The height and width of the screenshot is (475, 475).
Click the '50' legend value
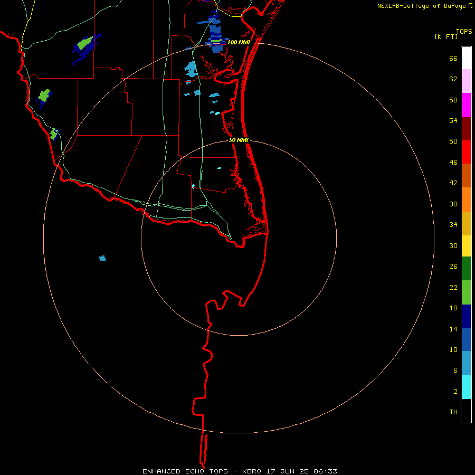[x=453, y=141]
